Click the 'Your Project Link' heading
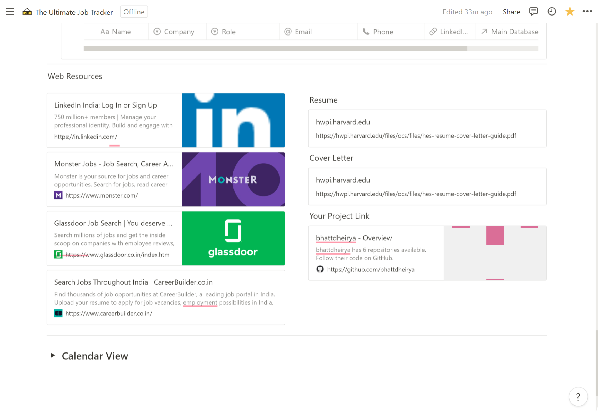Viewport: 598px width, 419px height. click(339, 216)
